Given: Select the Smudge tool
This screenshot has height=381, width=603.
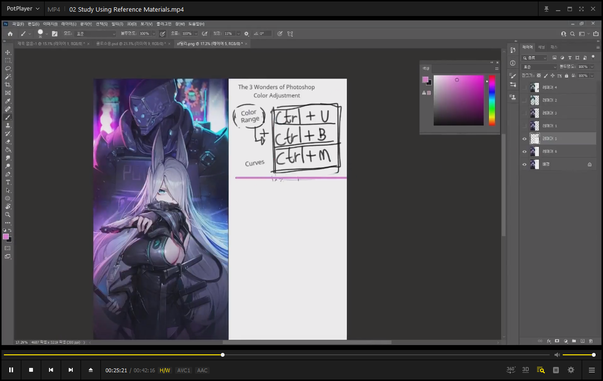Looking at the screenshot, I should pyautogui.click(x=8, y=158).
